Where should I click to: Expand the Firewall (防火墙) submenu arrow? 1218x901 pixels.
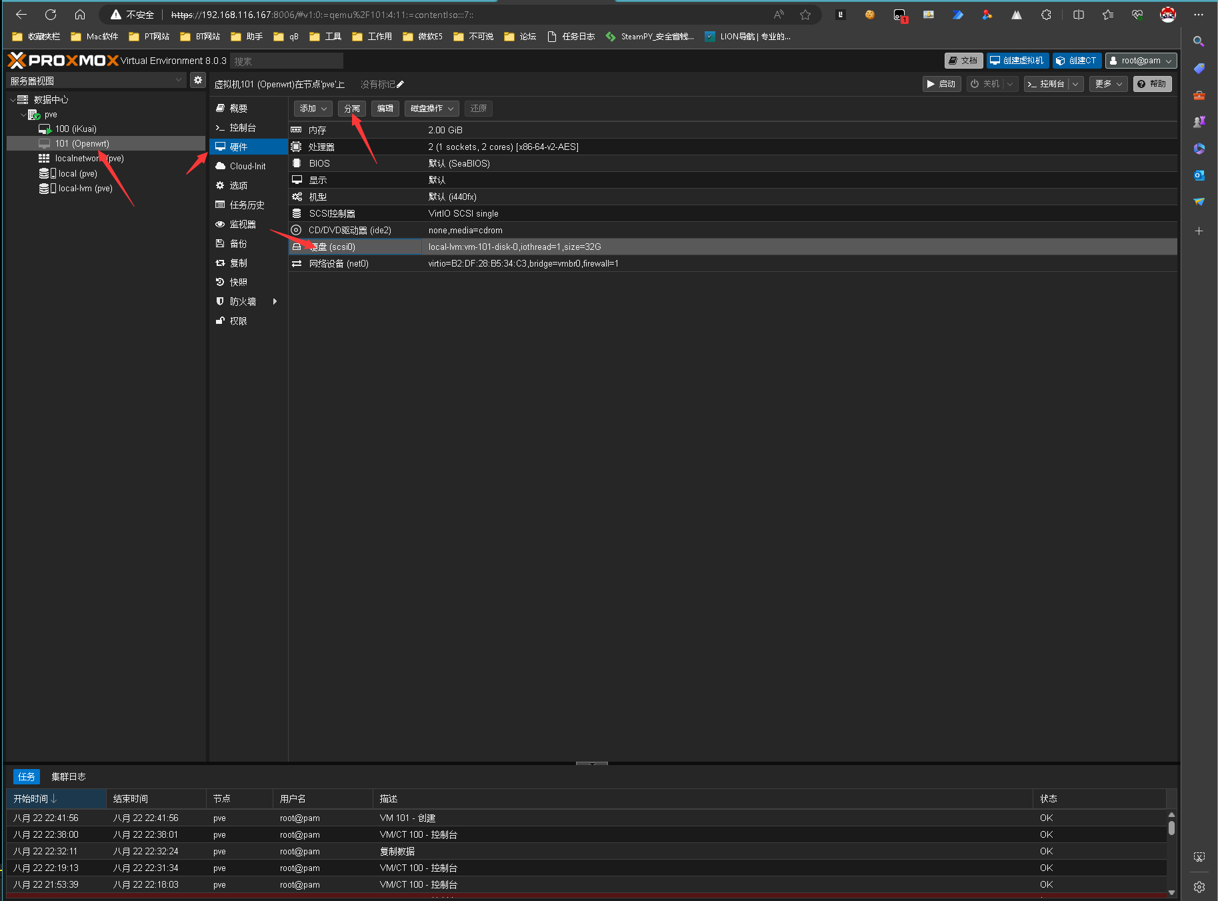[x=275, y=302]
